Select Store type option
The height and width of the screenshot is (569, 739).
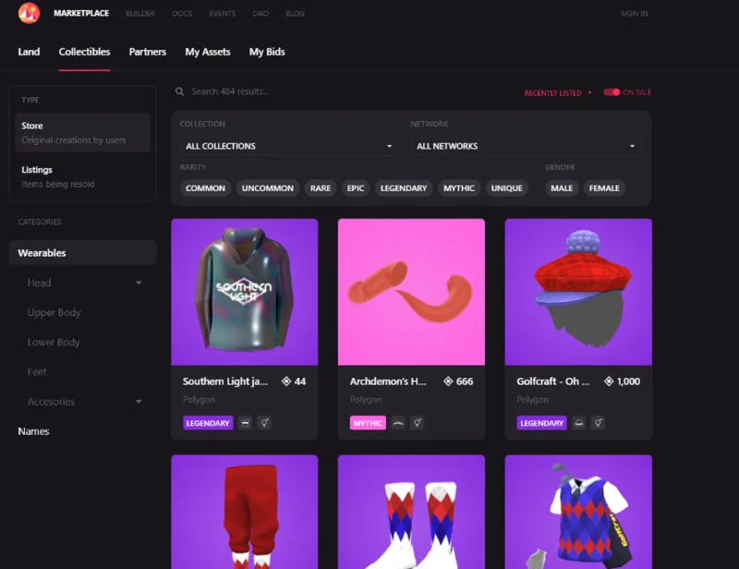(82, 132)
